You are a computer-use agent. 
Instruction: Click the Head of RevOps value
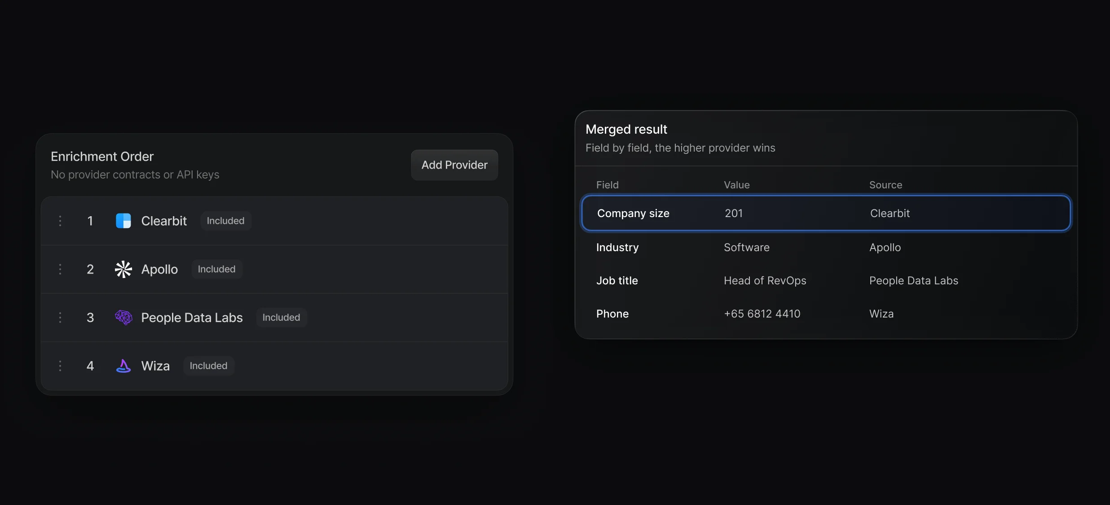coord(765,281)
